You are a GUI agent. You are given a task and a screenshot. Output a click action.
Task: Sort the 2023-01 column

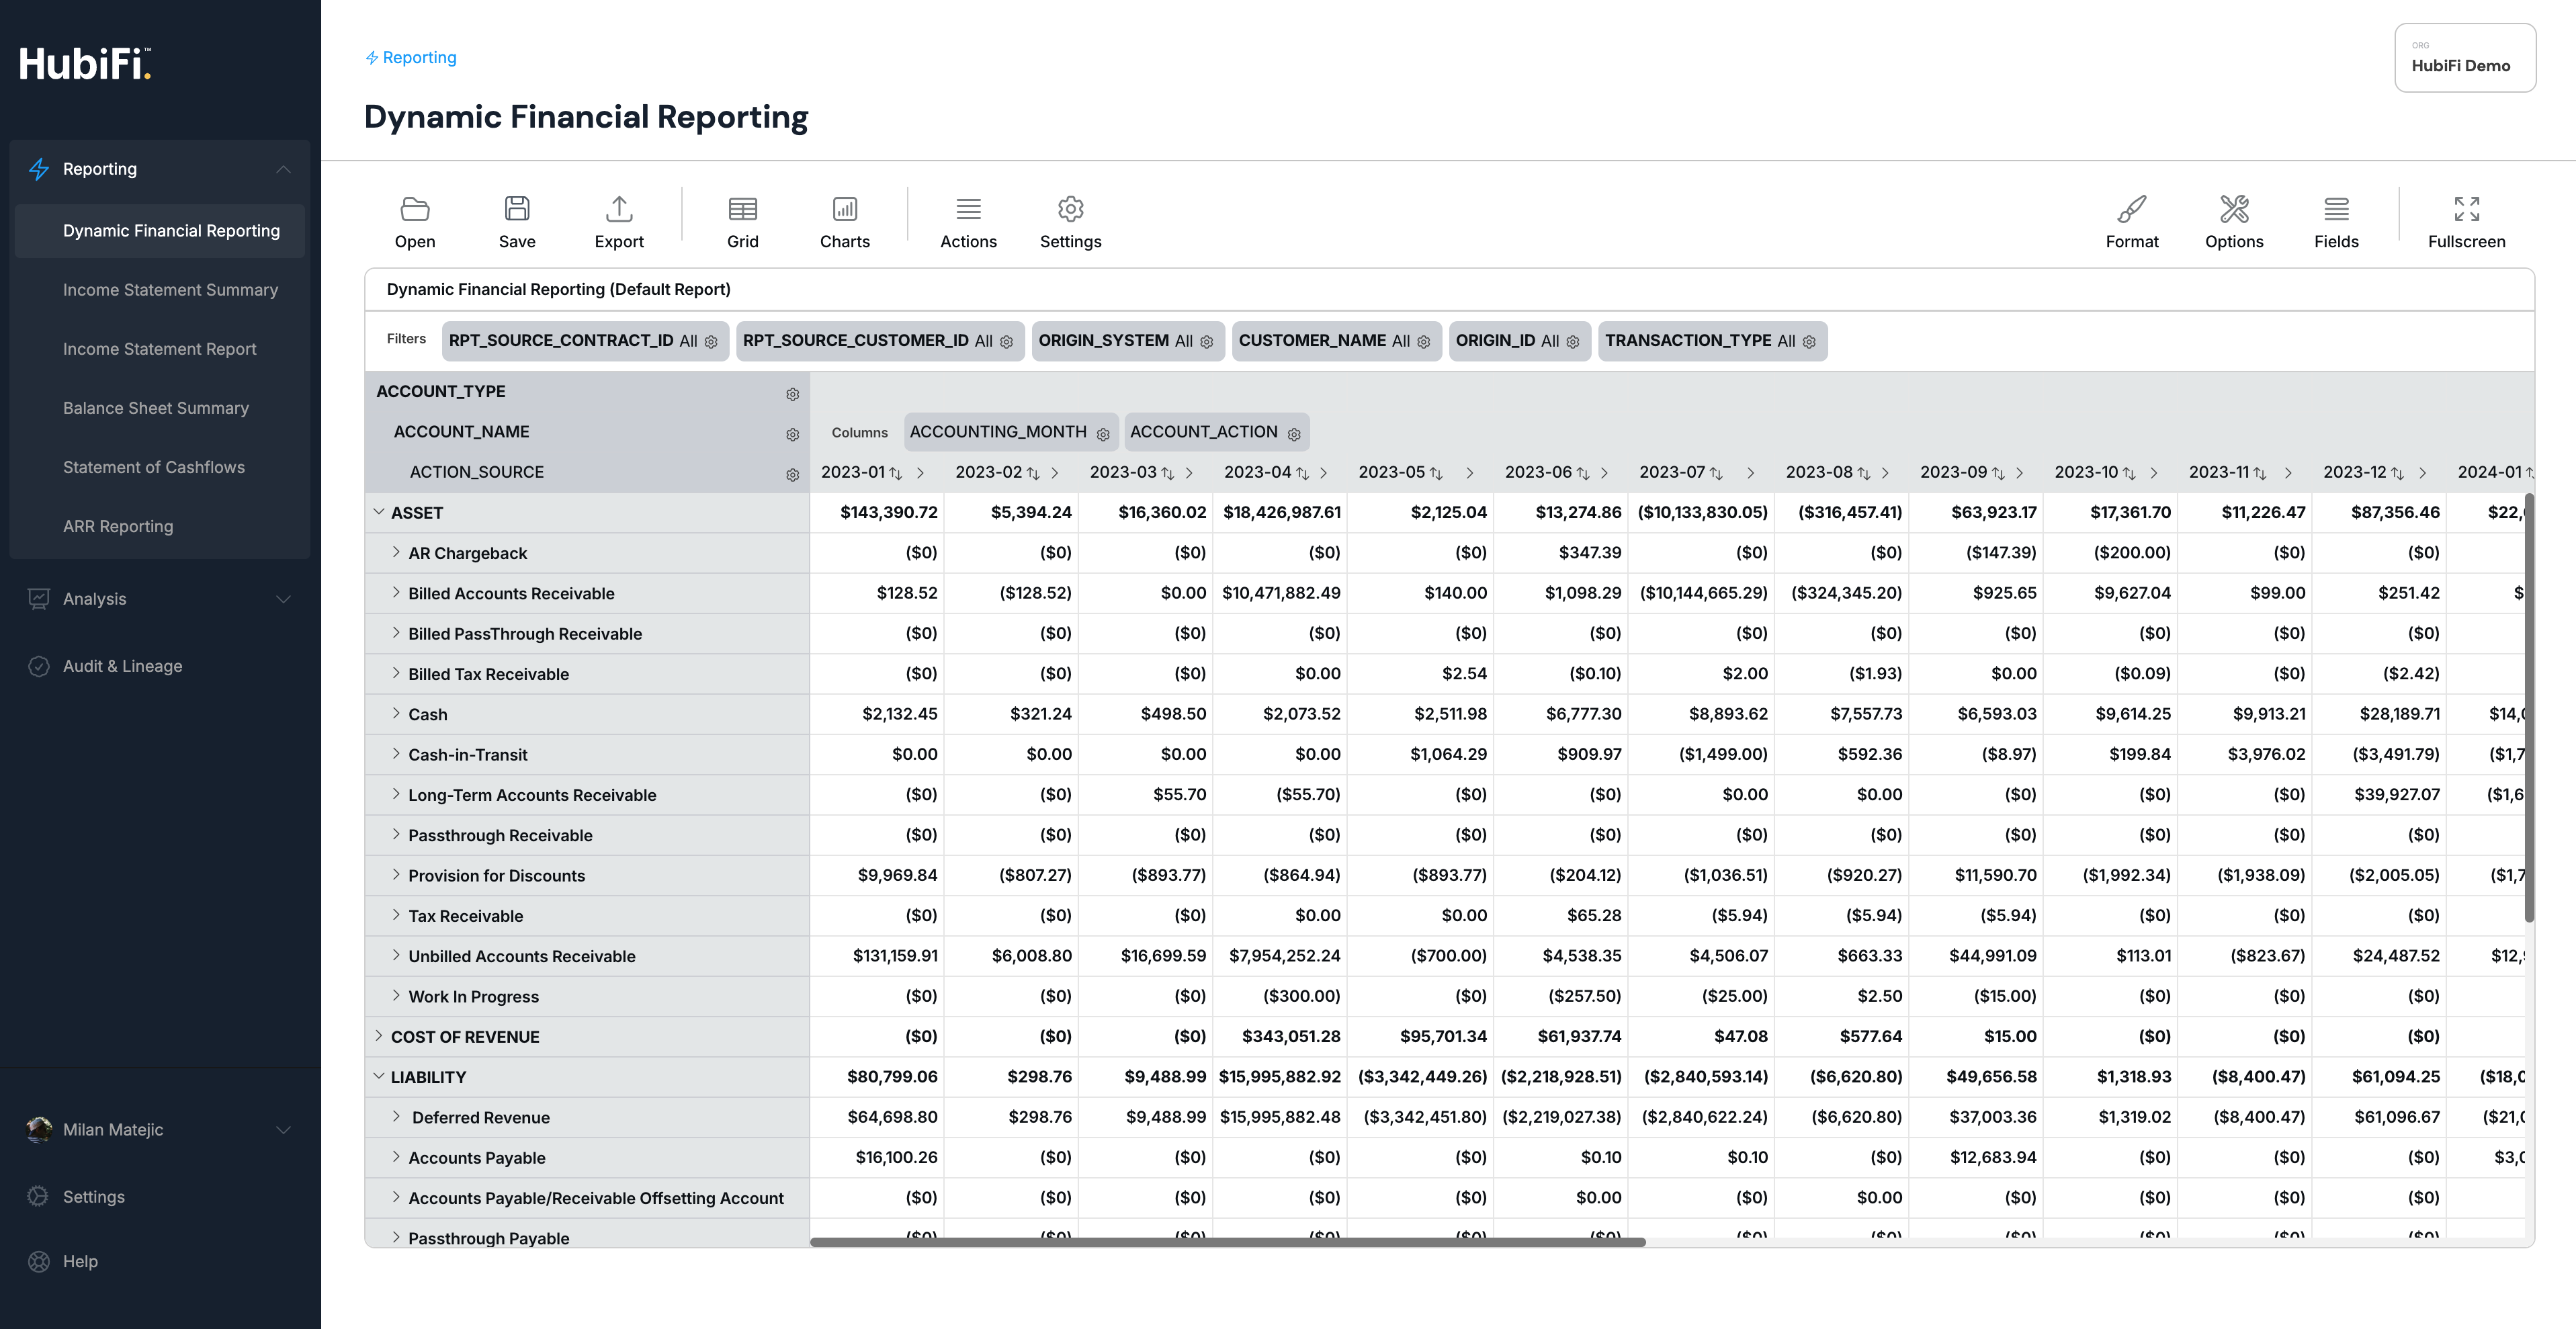click(896, 473)
